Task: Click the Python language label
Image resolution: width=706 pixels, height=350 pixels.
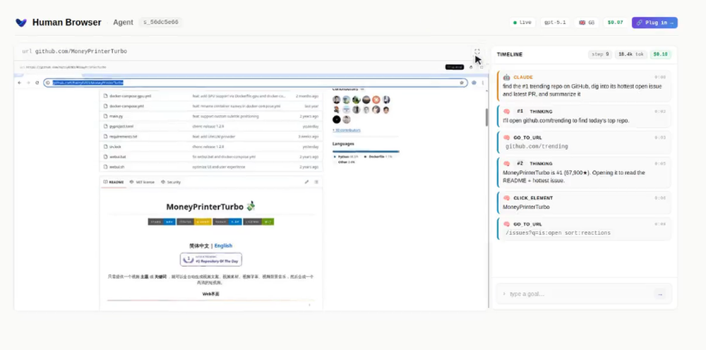Action: click(345, 157)
